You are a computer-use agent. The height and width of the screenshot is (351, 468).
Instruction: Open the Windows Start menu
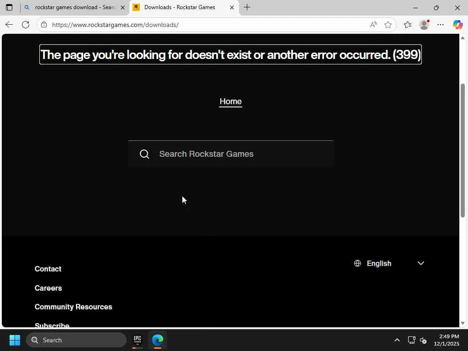[x=15, y=340]
